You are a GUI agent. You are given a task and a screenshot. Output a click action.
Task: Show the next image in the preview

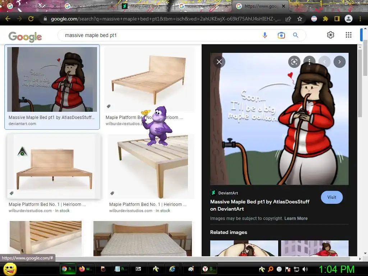(x=339, y=62)
